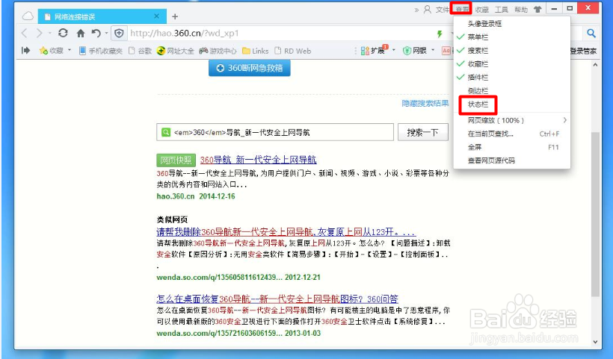This screenshot has width=613, height=359.
Task: Select 在当前页查找 menu item
Action: coord(512,134)
